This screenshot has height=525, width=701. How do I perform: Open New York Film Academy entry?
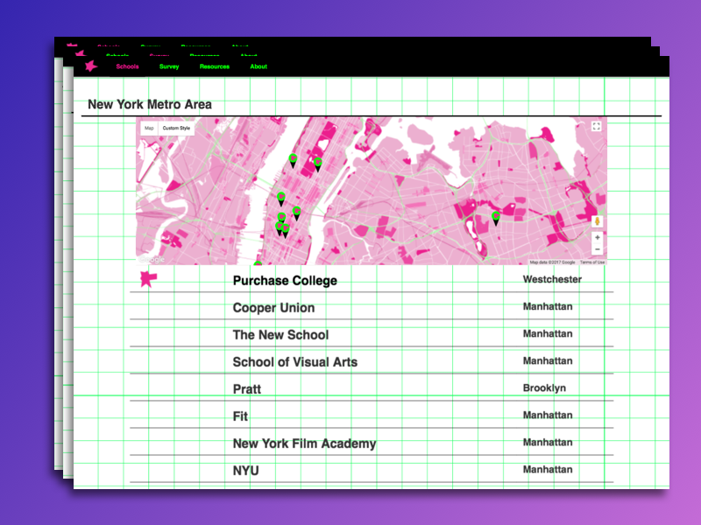tap(304, 444)
